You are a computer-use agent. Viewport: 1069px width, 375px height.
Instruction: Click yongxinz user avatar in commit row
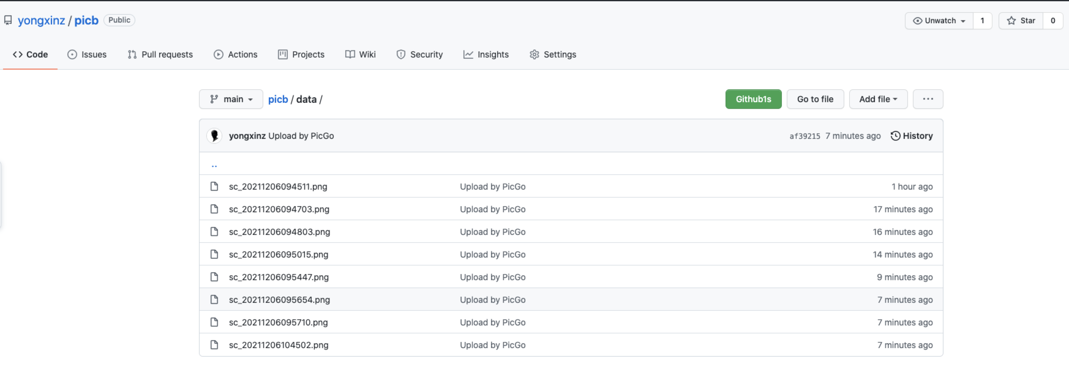(x=214, y=136)
